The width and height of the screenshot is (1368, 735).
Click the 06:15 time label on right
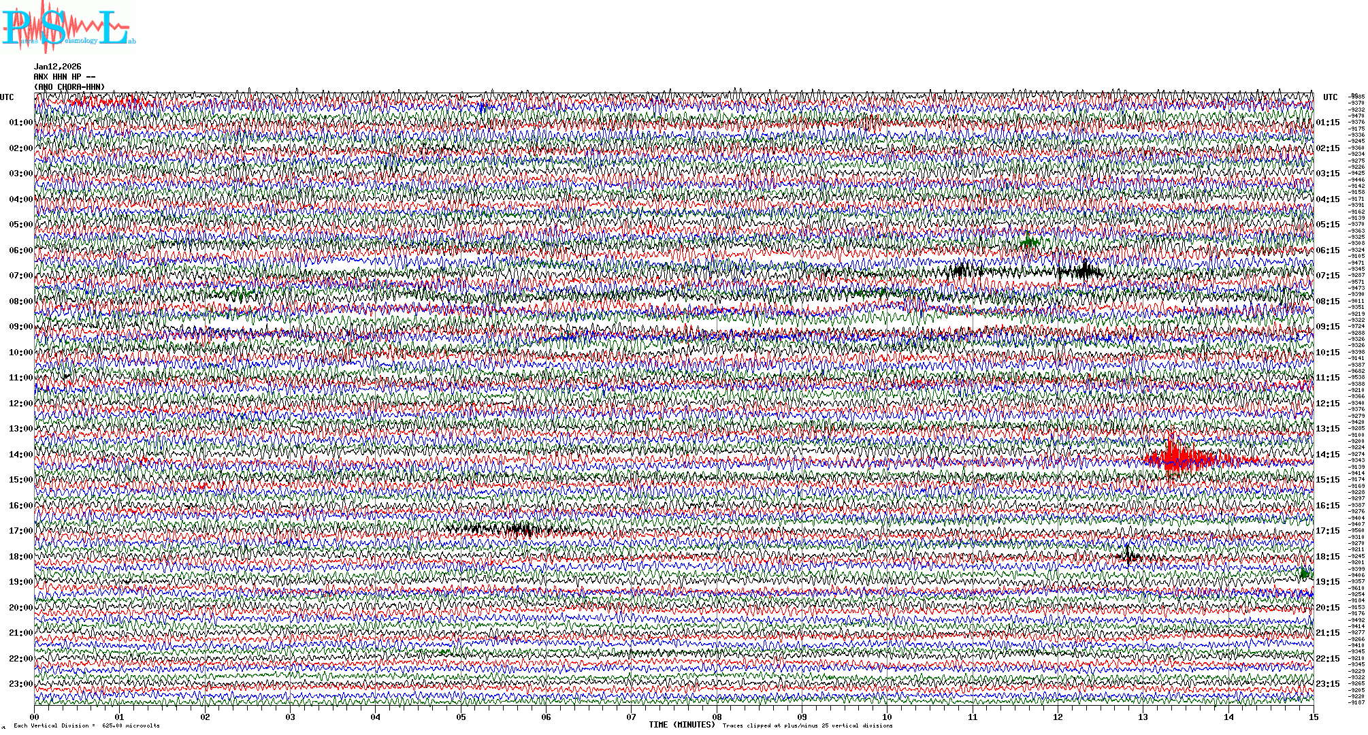tap(1328, 250)
